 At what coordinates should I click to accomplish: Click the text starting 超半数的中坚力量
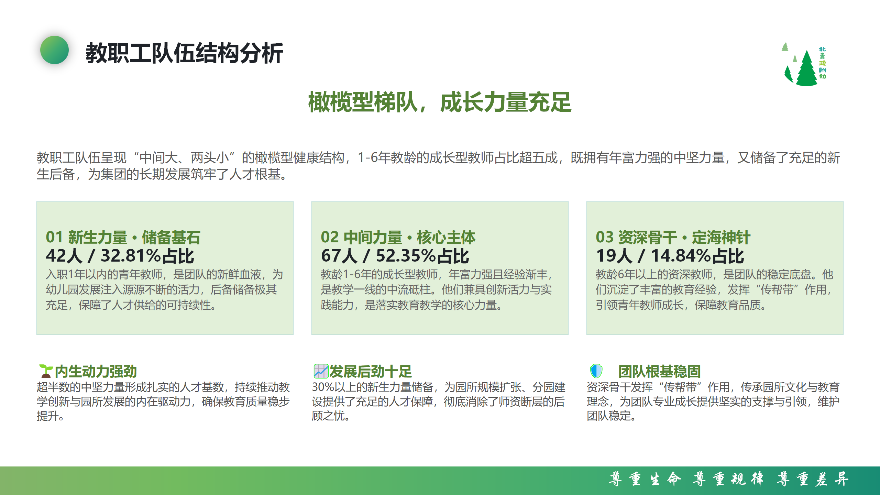pos(164,401)
